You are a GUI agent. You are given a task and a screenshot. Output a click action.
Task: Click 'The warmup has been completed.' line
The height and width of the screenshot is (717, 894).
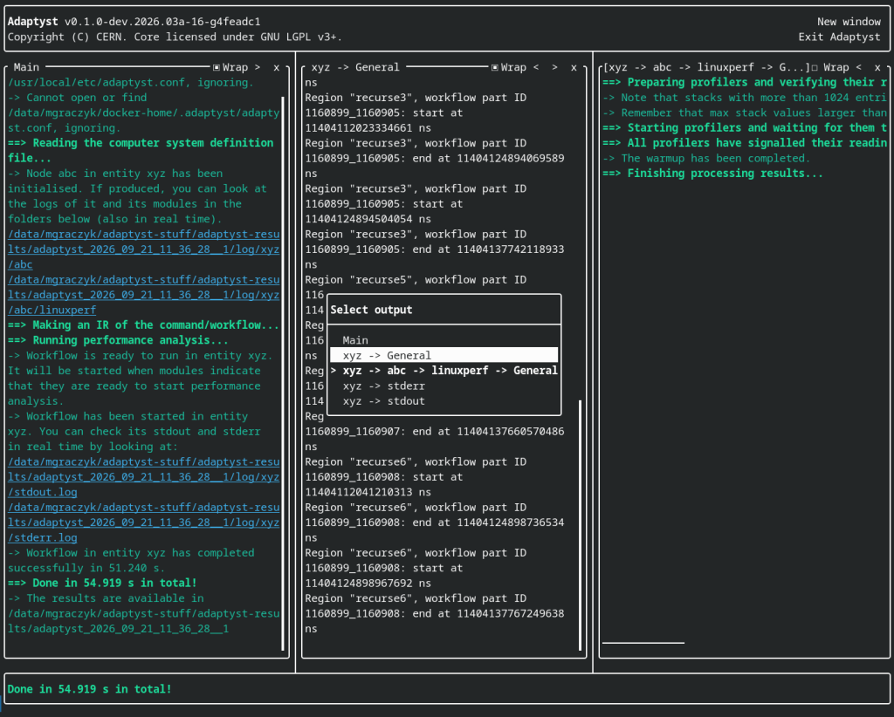(706, 159)
